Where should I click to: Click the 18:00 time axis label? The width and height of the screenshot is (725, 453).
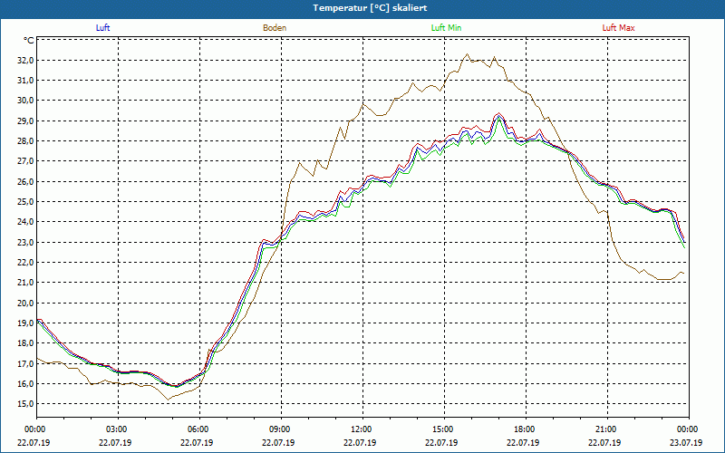tap(526, 429)
